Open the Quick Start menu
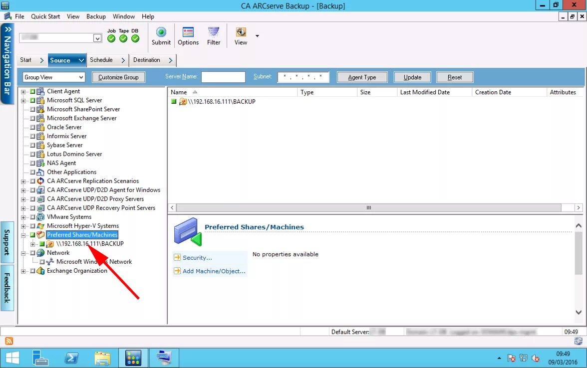This screenshot has width=587, height=368. (x=45, y=16)
